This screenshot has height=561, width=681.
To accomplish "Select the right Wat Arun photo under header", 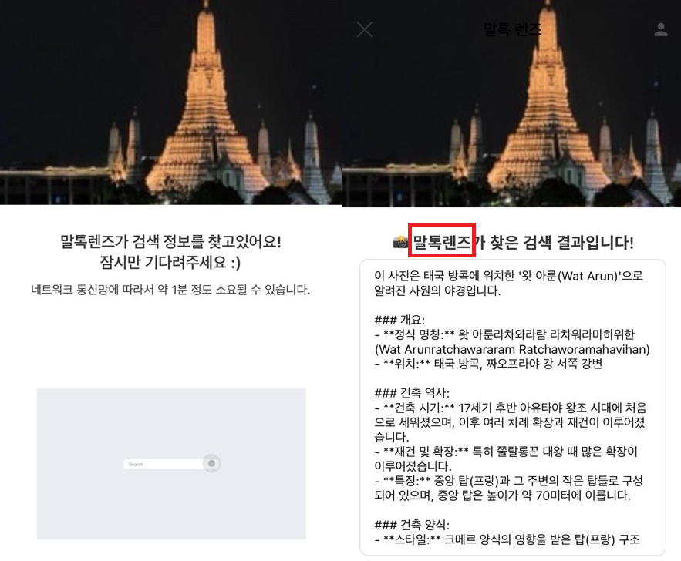I will click(511, 103).
